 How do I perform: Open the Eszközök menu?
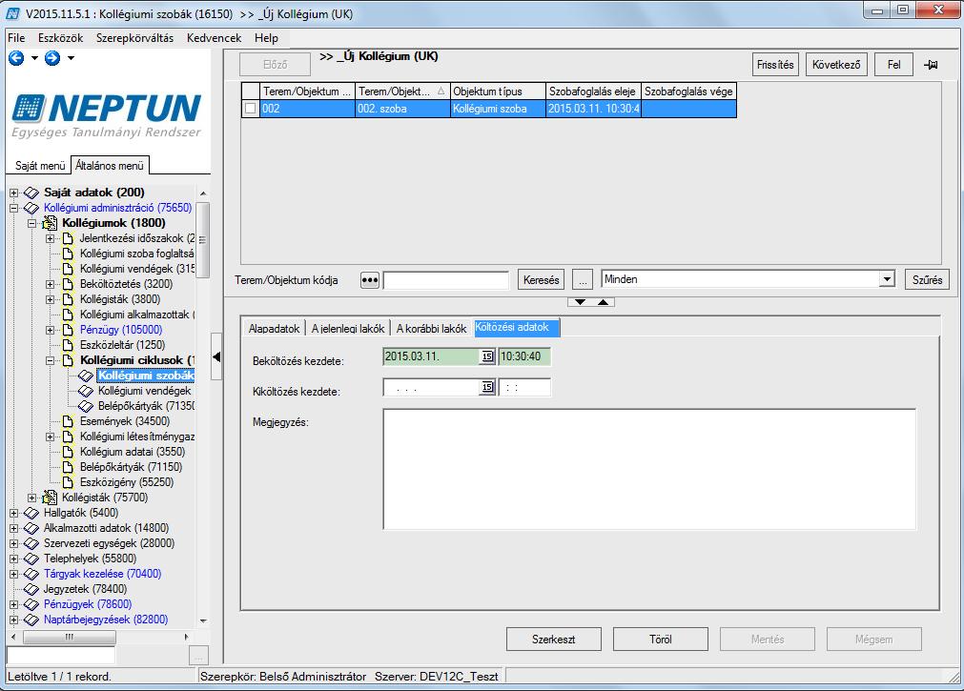tap(60, 38)
